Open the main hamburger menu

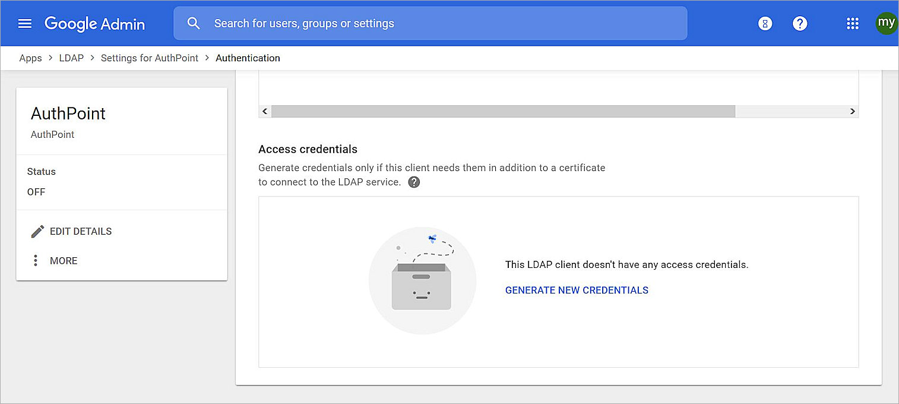click(24, 23)
